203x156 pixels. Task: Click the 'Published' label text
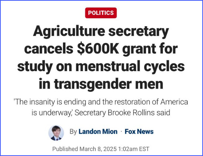pyautogui.click(x=65, y=149)
